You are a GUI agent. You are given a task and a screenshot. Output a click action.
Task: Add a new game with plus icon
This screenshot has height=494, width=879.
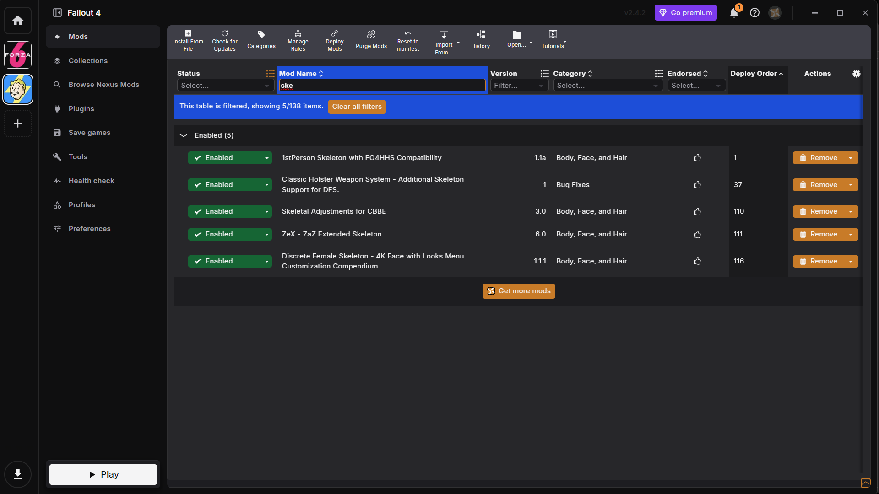[x=18, y=123]
